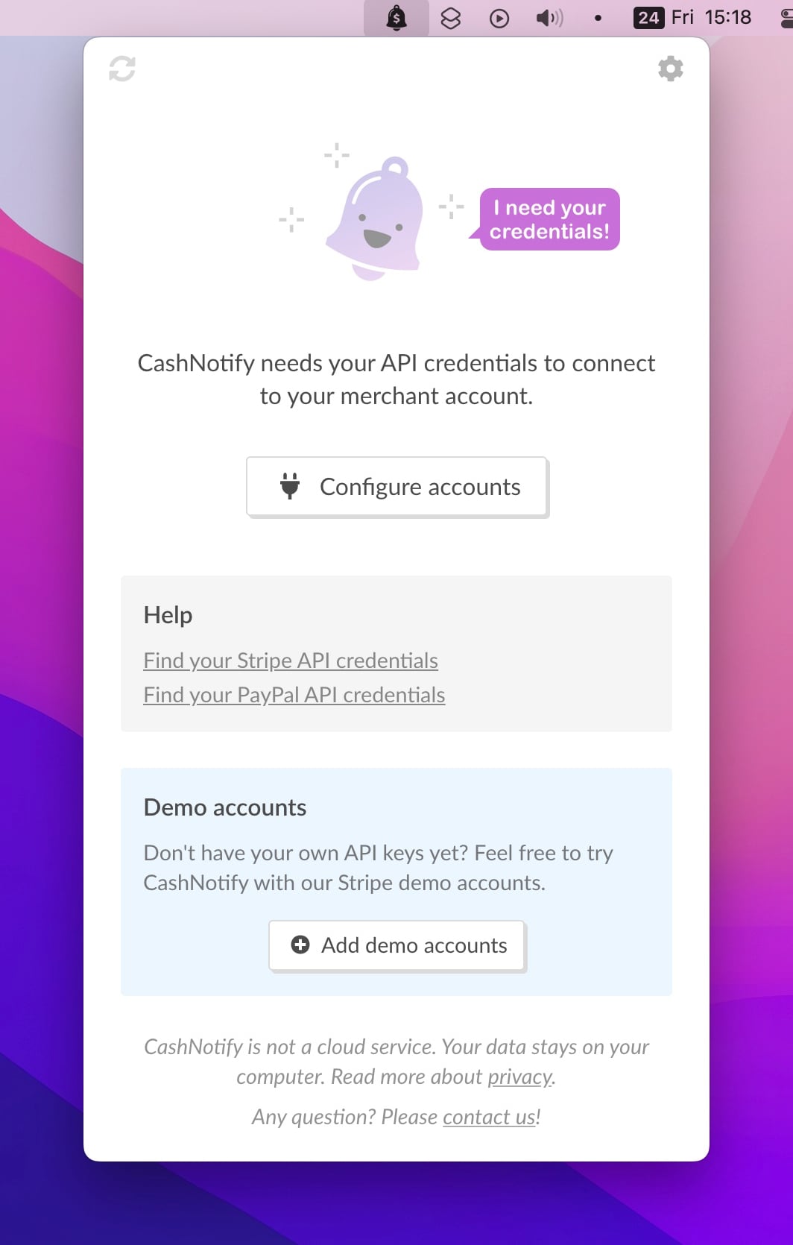Click the refresh sync arrows icon
793x1245 pixels.
[122, 69]
